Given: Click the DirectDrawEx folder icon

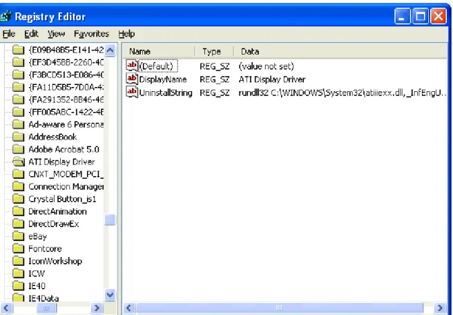Looking at the screenshot, I should tap(19, 224).
